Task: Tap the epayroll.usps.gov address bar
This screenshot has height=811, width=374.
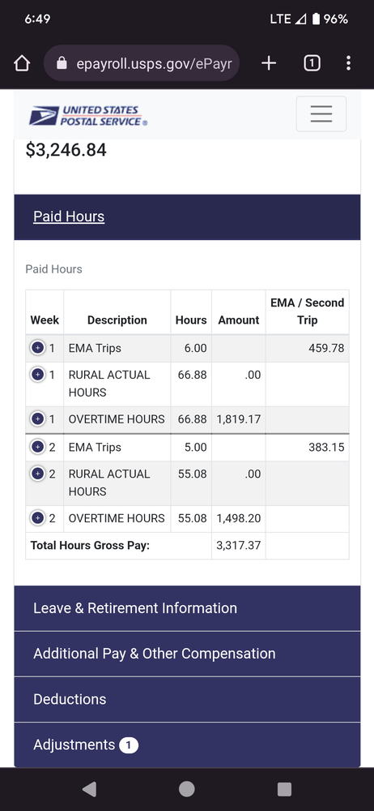Action: click(x=142, y=63)
